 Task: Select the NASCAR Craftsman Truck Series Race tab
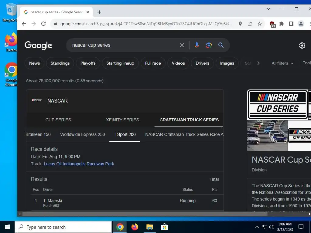pyautogui.click(x=184, y=134)
